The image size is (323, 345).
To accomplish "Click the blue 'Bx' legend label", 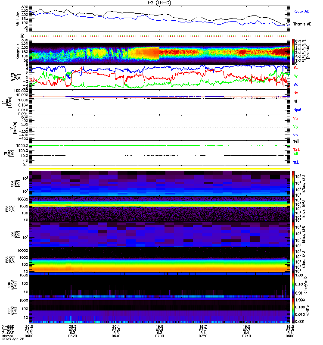I will (x=295, y=84).
